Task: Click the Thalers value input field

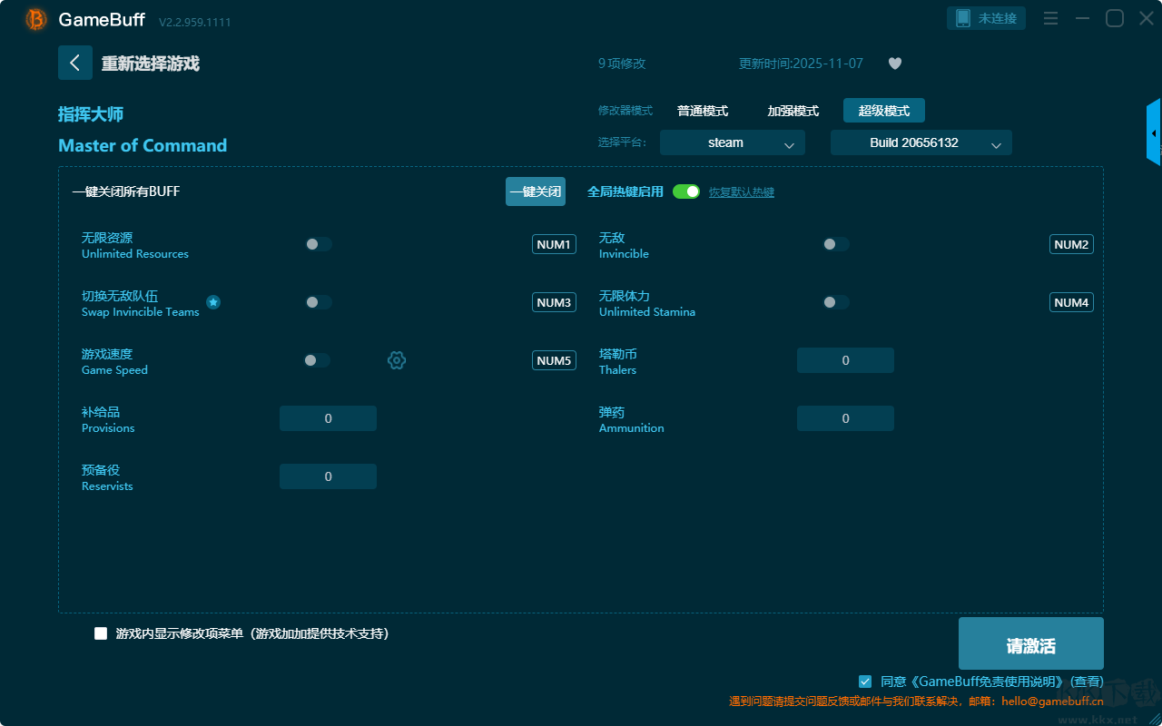Action: coord(845,360)
